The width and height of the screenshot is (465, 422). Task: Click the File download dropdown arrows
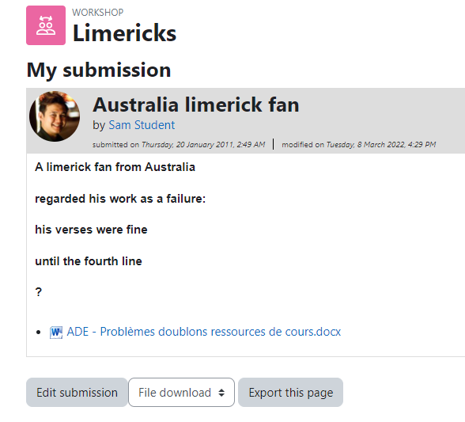(221, 393)
